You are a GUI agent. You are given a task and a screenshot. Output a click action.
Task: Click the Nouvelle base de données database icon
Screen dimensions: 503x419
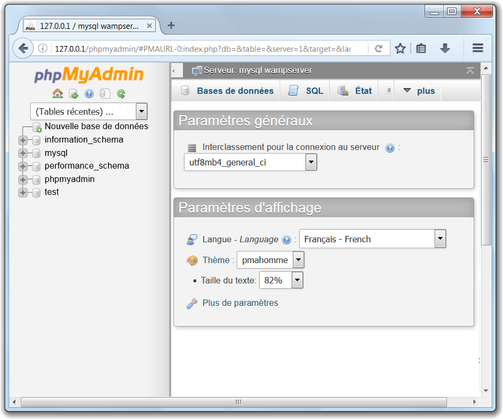click(37, 127)
